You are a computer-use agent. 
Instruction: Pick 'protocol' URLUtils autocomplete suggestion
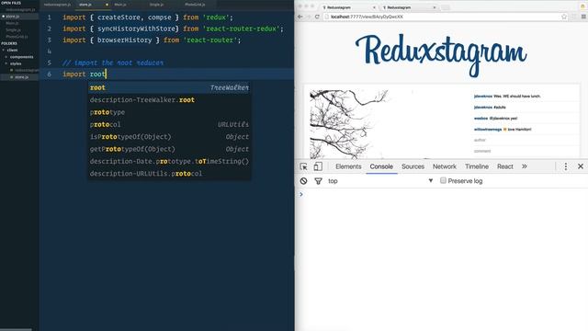point(169,124)
